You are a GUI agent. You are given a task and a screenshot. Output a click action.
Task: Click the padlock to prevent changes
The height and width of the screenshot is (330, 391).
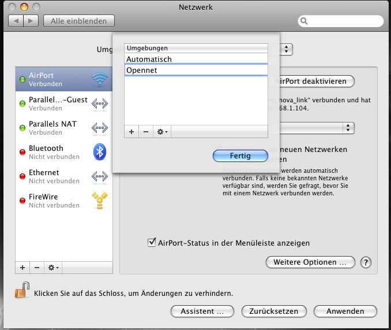[22, 290]
